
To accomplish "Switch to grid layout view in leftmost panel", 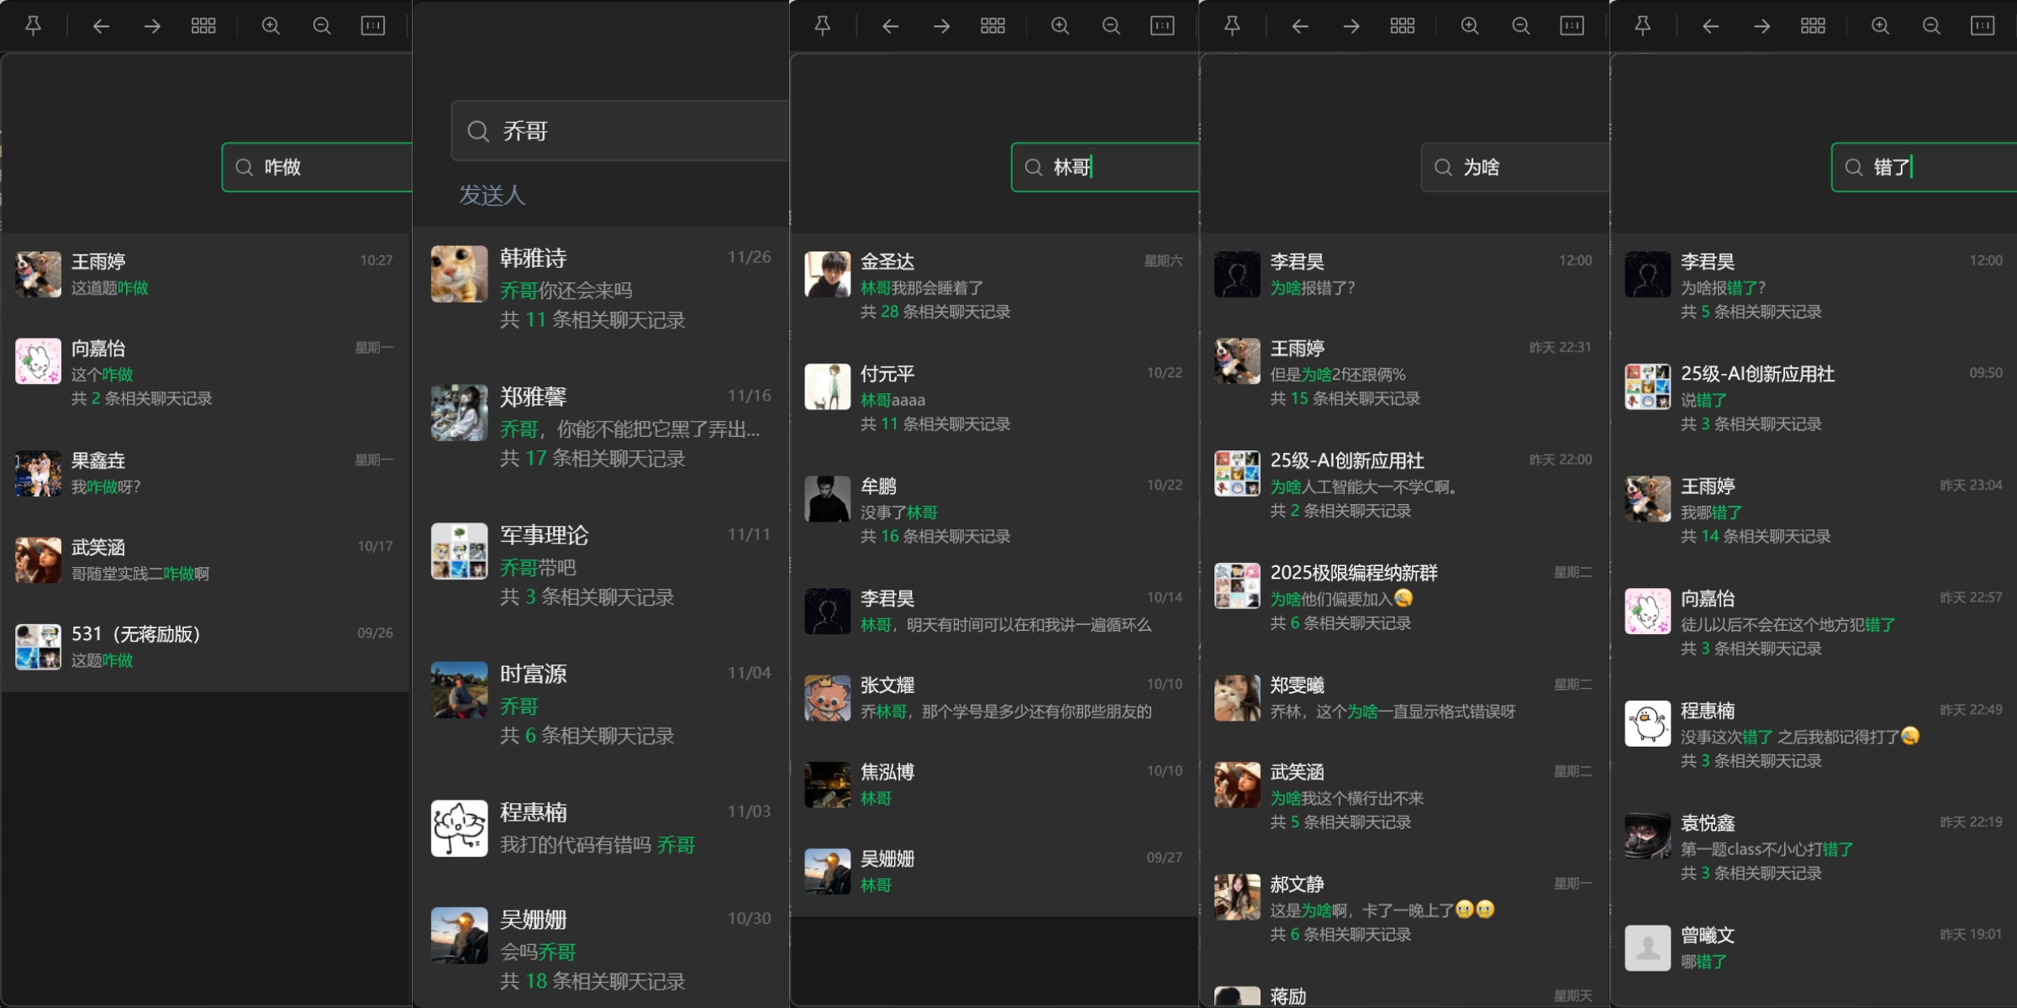I will 203,25.
